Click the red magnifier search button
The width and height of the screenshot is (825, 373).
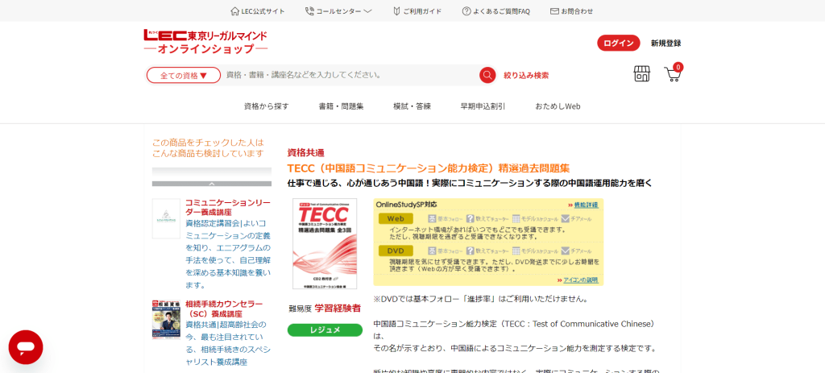click(x=487, y=75)
